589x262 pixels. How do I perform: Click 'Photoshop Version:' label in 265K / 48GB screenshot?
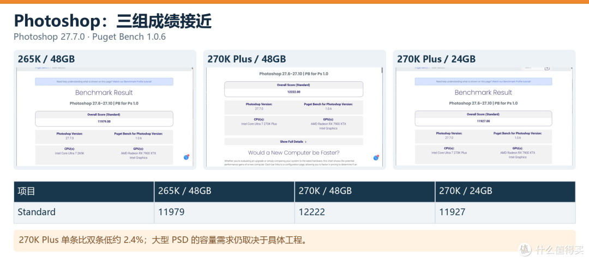tap(70, 133)
